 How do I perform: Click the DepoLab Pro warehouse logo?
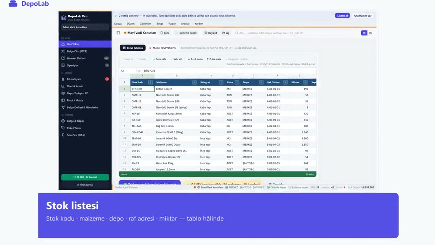64,17
